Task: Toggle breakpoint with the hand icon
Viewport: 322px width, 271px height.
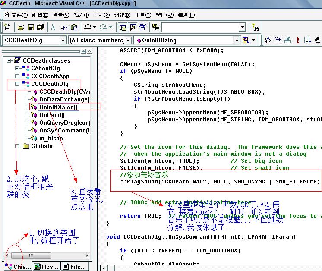Action: [318, 40]
